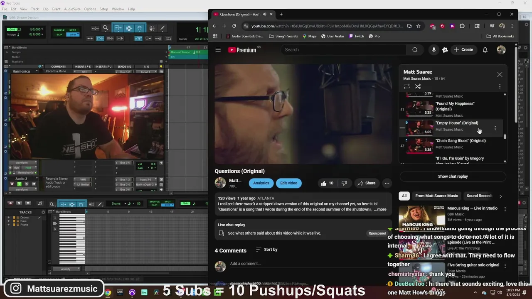The width and height of the screenshot is (532, 299).
Task: Click the Show chat replay button
Action: [453, 176]
